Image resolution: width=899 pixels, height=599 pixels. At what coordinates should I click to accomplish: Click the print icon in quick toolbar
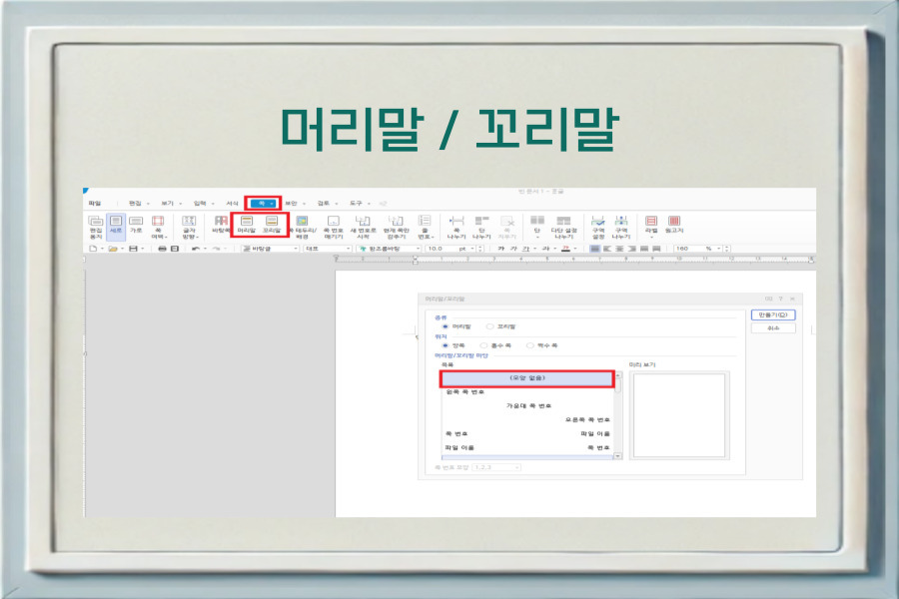click(162, 249)
